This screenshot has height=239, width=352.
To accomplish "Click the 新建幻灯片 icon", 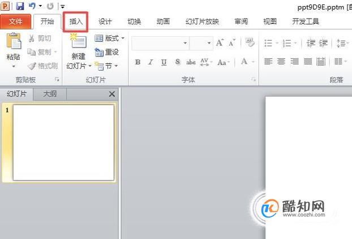I will click(78, 41).
